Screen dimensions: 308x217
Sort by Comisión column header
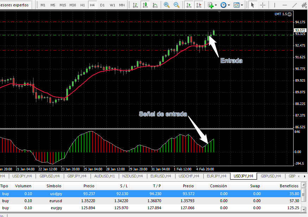tap(212, 186)
